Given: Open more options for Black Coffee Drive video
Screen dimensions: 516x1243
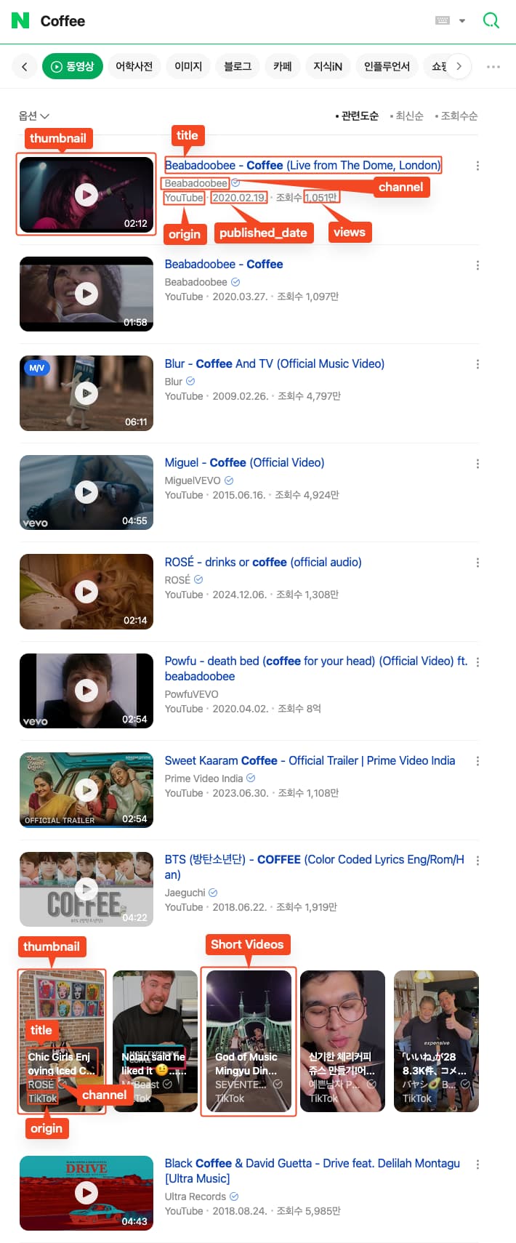Looking at the screenshot, I should coord(477,1164).
